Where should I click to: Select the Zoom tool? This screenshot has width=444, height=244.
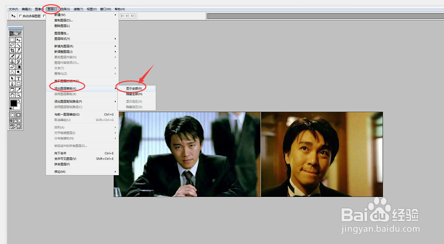click(x=19, y=95)
